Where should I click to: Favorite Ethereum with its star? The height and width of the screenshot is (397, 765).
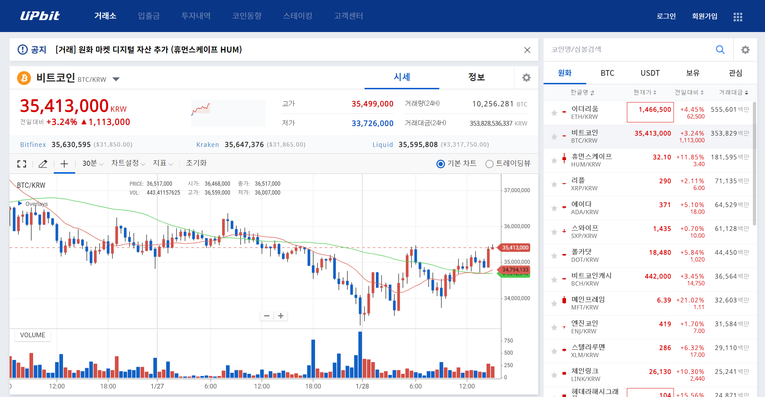coord(554,113)
